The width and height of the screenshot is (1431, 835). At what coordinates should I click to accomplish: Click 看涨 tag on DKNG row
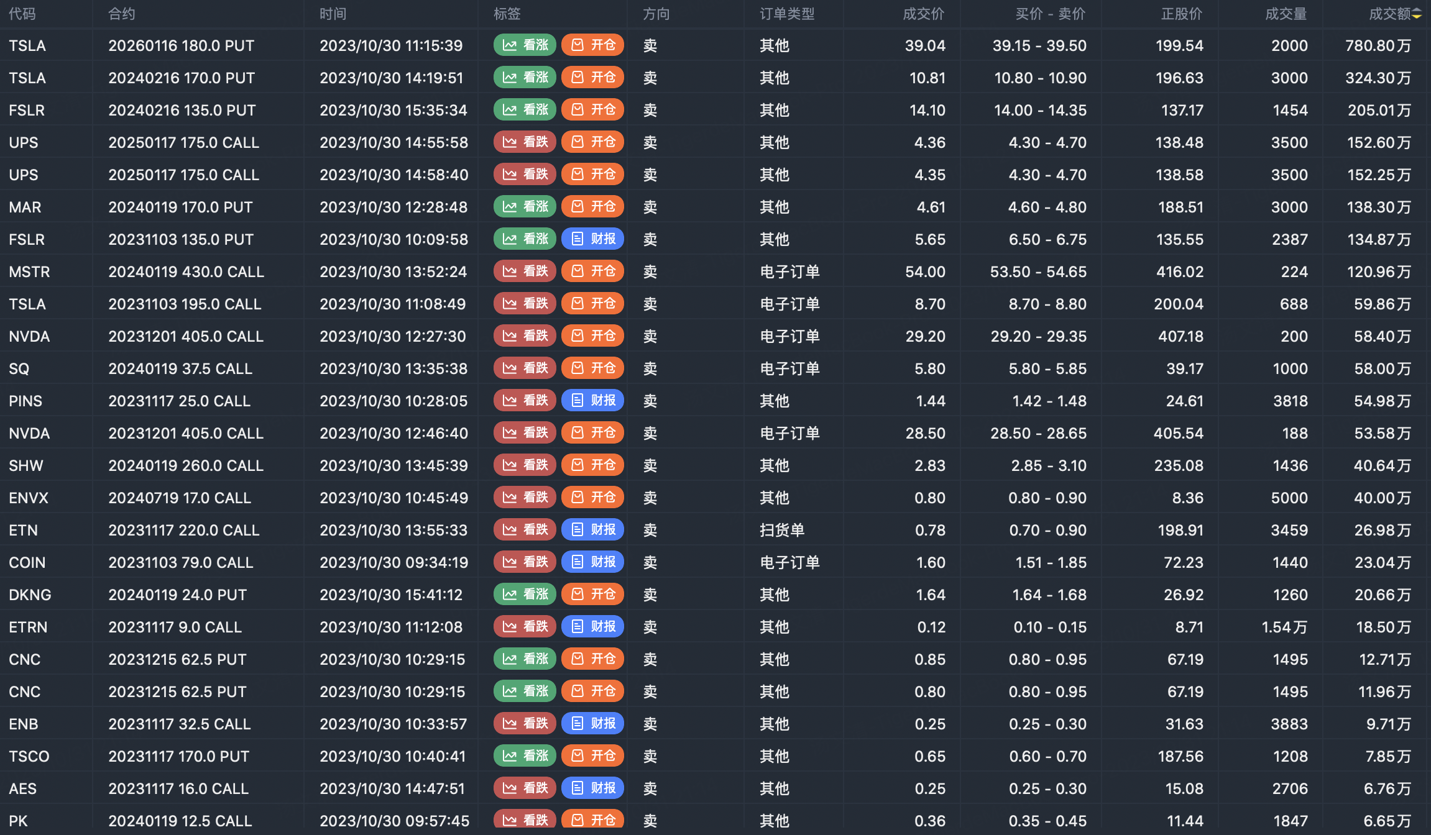point(525,595)
